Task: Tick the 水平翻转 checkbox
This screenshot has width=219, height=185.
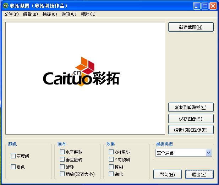Action: coord(62,152)
